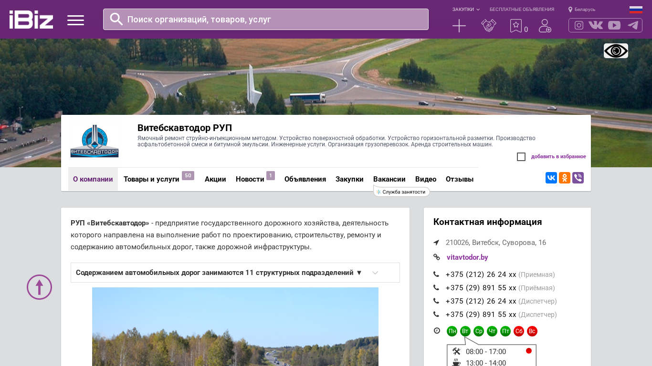Viewport: 652px width, 366px height.
Task: Open the vitavtodor.by website link
Action: pos(467,257)
